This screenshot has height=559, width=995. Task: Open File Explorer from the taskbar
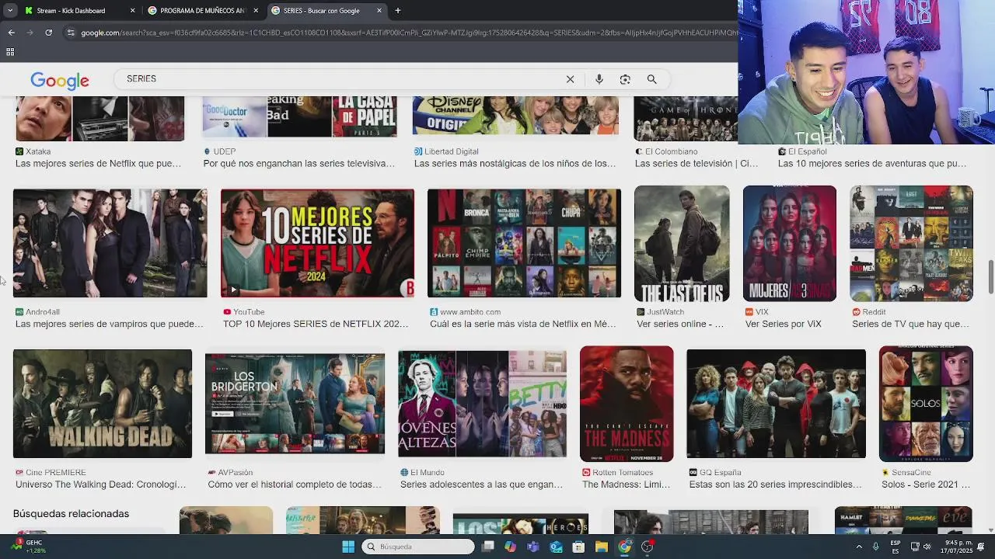click(x=601, y=547)
